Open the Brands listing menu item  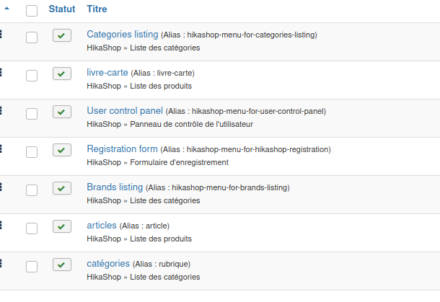(x=115, y=187)
